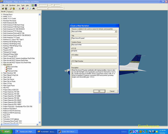Image resolution: width=168 pixels, height=134 pixels.
Task: Switch to the Aircraft tab
Action: [3, 12]
